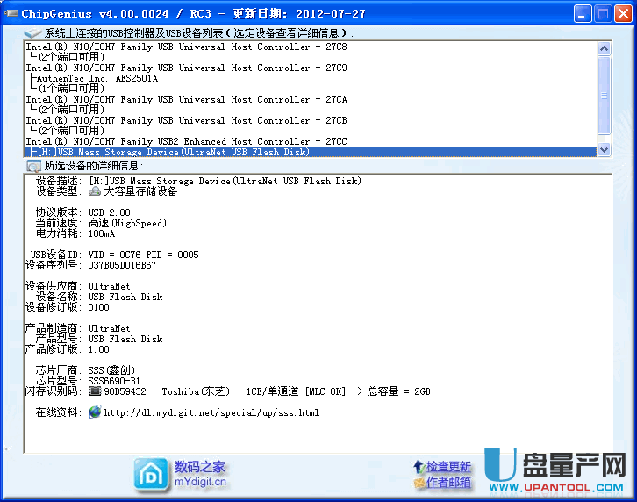637x502 pixels.
Task: Select the USB Mass Storage Device entry
Action: [x=175, y=152]
